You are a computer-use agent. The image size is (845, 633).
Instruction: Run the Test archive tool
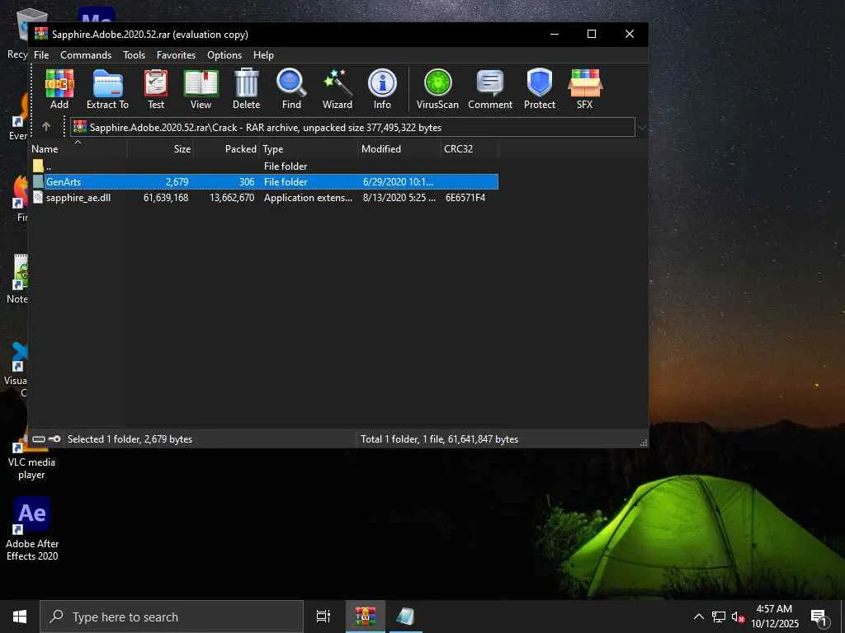point(156,89)
